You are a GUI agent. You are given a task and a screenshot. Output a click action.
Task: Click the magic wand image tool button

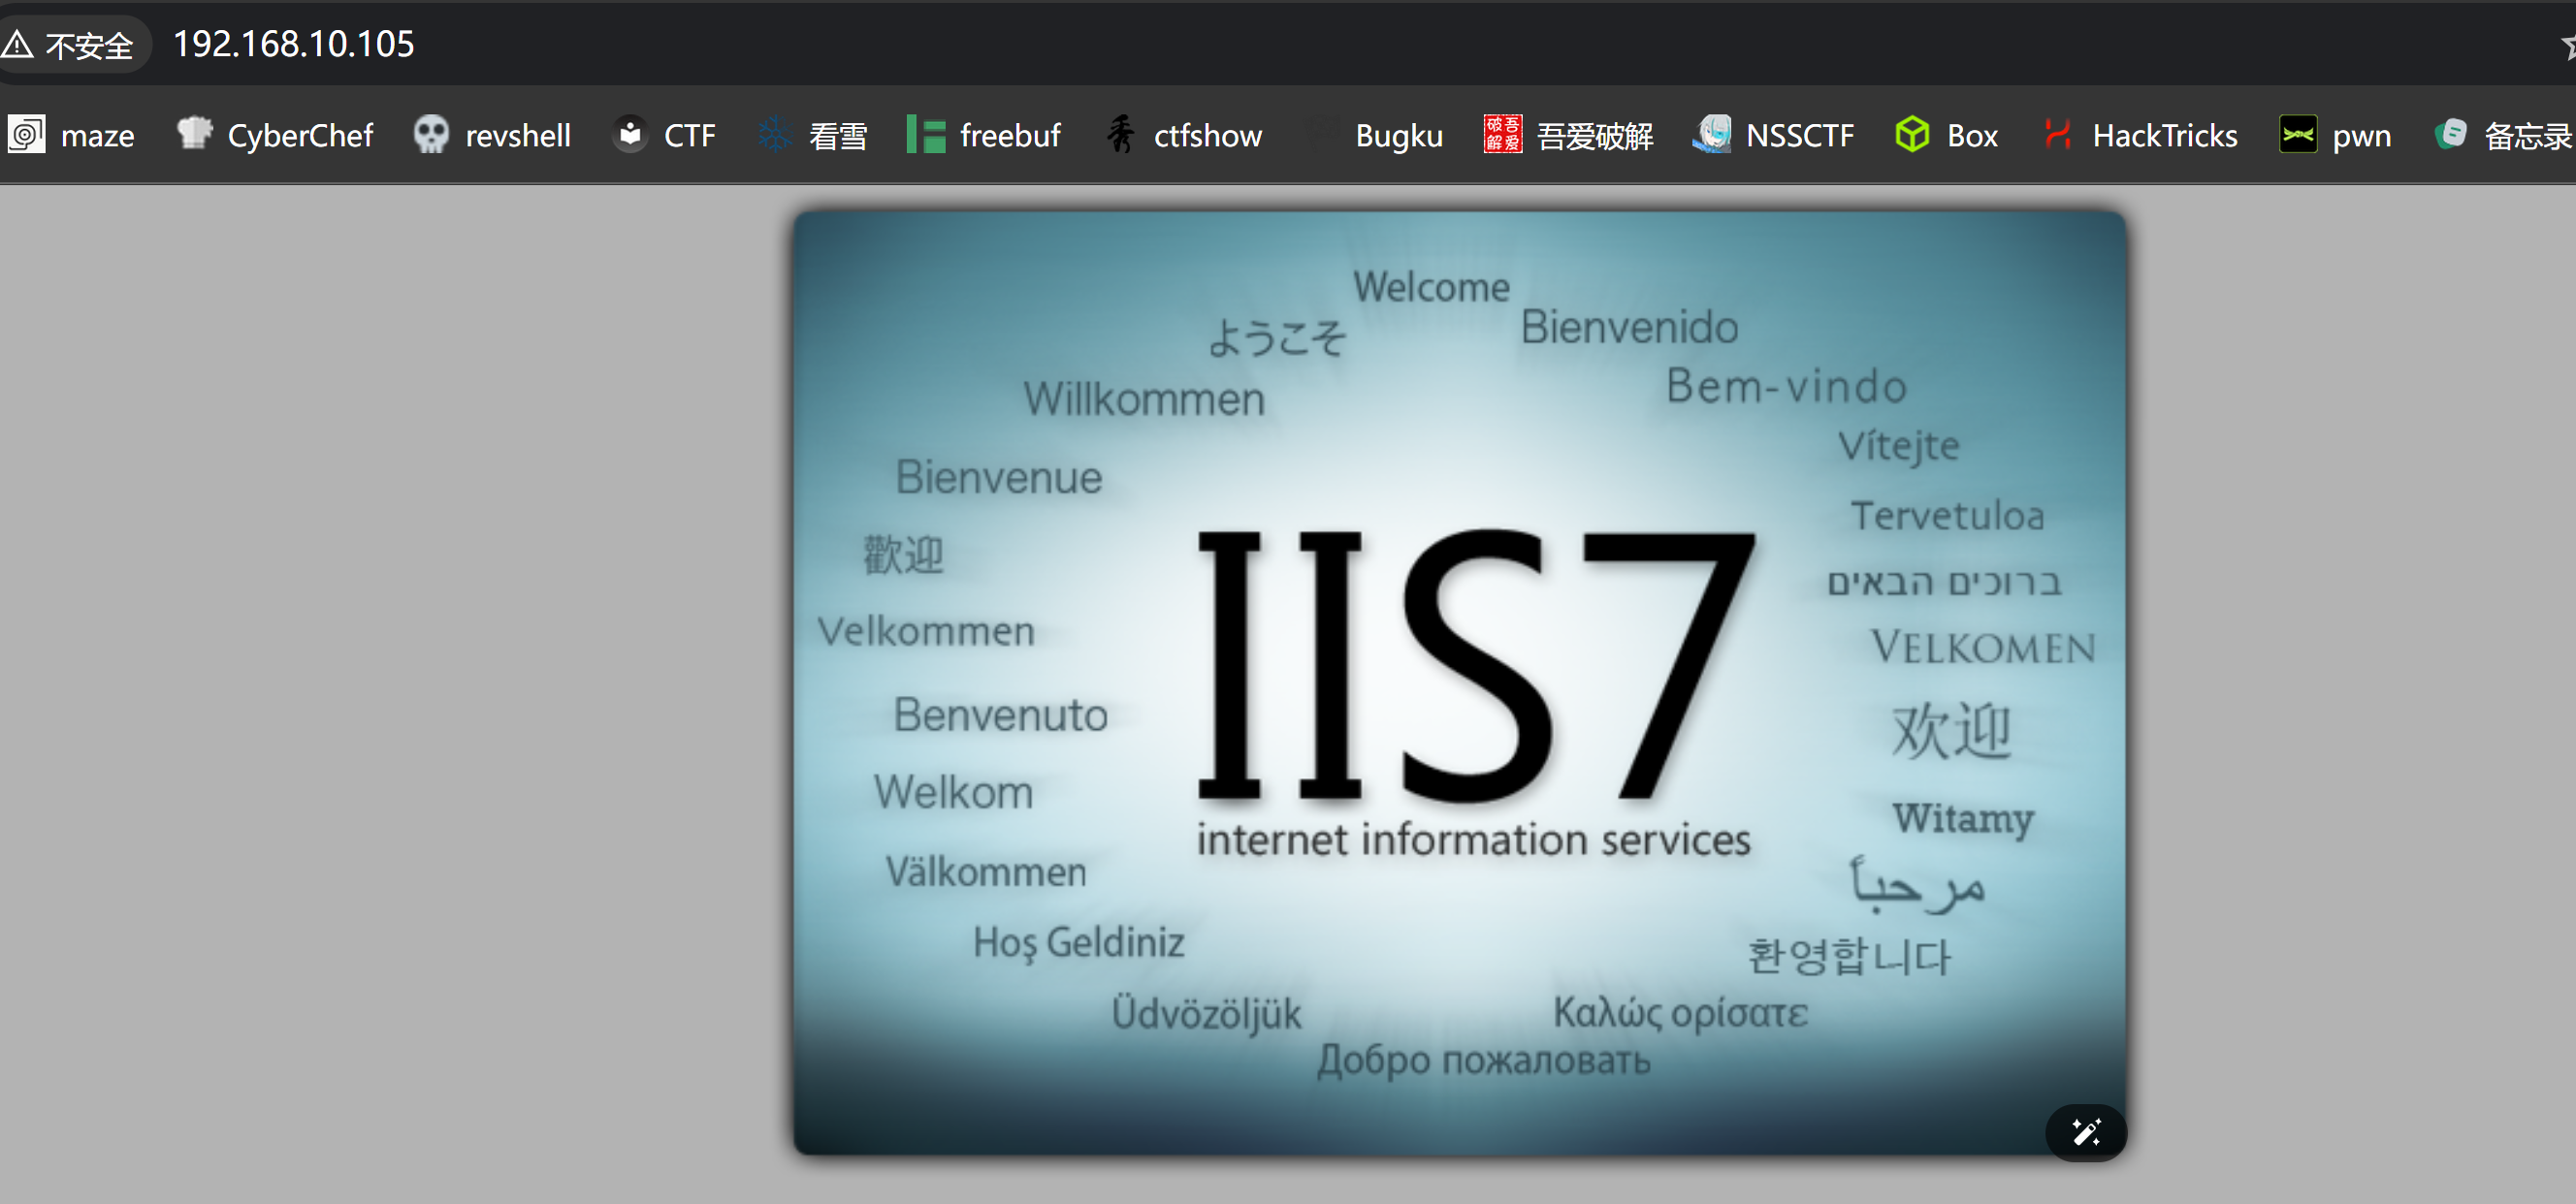click(x=2085, y=1132)
